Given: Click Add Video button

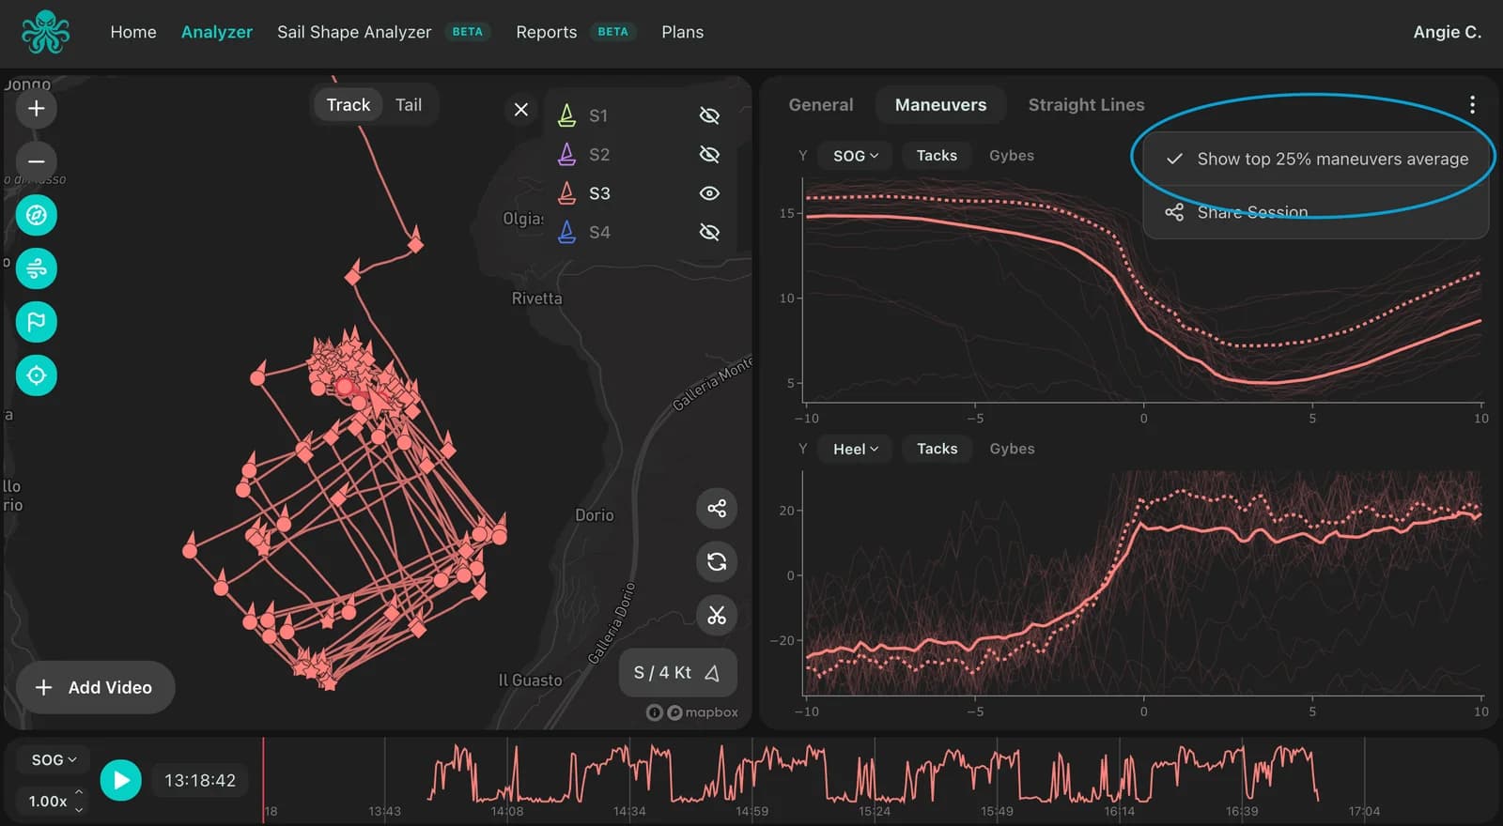Looking at the screenshot, I should (95, 687).
